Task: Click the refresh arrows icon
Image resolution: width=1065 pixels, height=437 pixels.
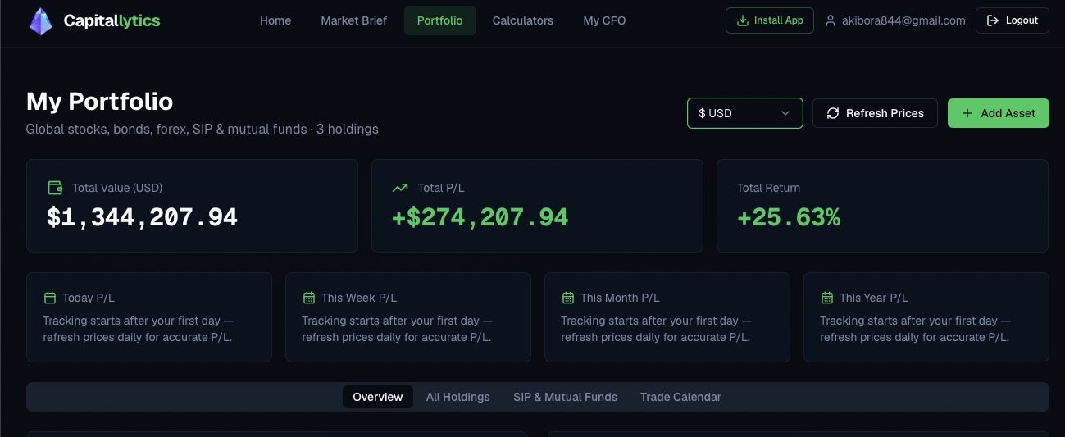Action: [x=833, y=113]
